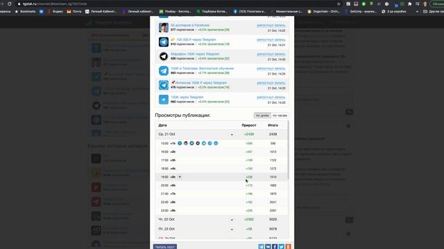Click second repost avatar in the 15:00 row
This screenshot has height=249, width=444.
(x=186, y=143)
